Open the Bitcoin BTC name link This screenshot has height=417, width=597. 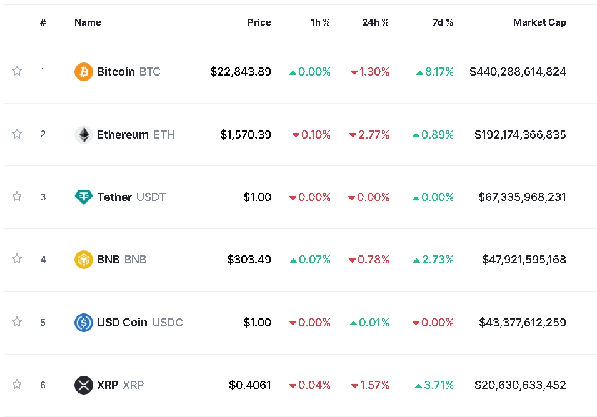tap(128, 72)
